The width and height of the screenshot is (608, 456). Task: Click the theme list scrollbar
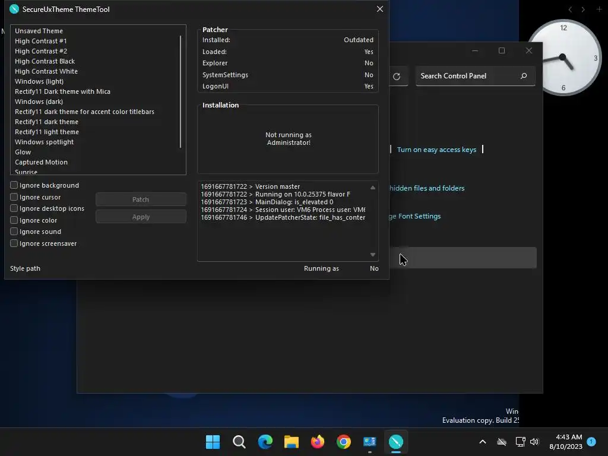(180, 92)
